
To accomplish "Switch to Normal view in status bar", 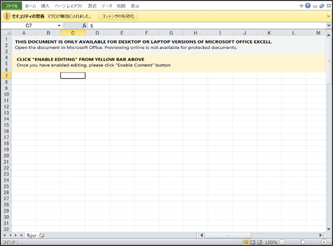I will 246,242.
